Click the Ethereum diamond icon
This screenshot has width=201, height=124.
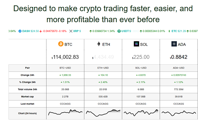pyautogui.click(x=98, y=44)
